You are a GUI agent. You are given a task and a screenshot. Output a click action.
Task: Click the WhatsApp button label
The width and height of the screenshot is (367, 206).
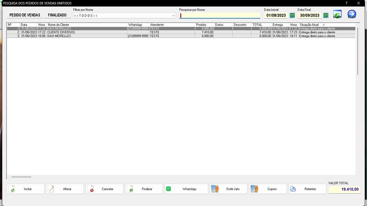tap(189, 189)
